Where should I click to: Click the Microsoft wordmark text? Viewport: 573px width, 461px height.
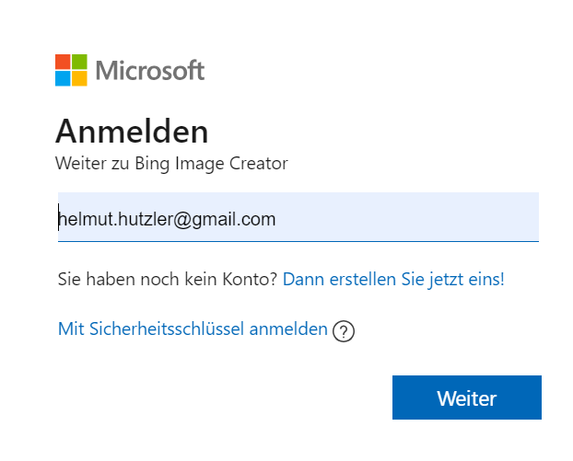[150, 70]
